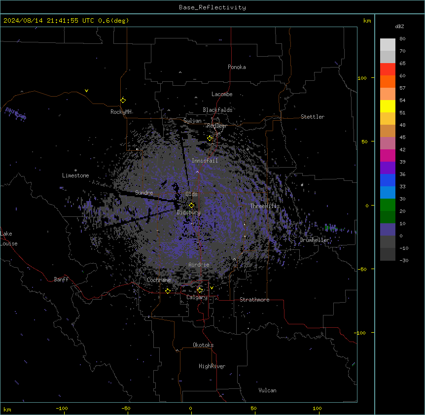
Task: Click the asterisk marker above Limestone
Action: (75, 171)
